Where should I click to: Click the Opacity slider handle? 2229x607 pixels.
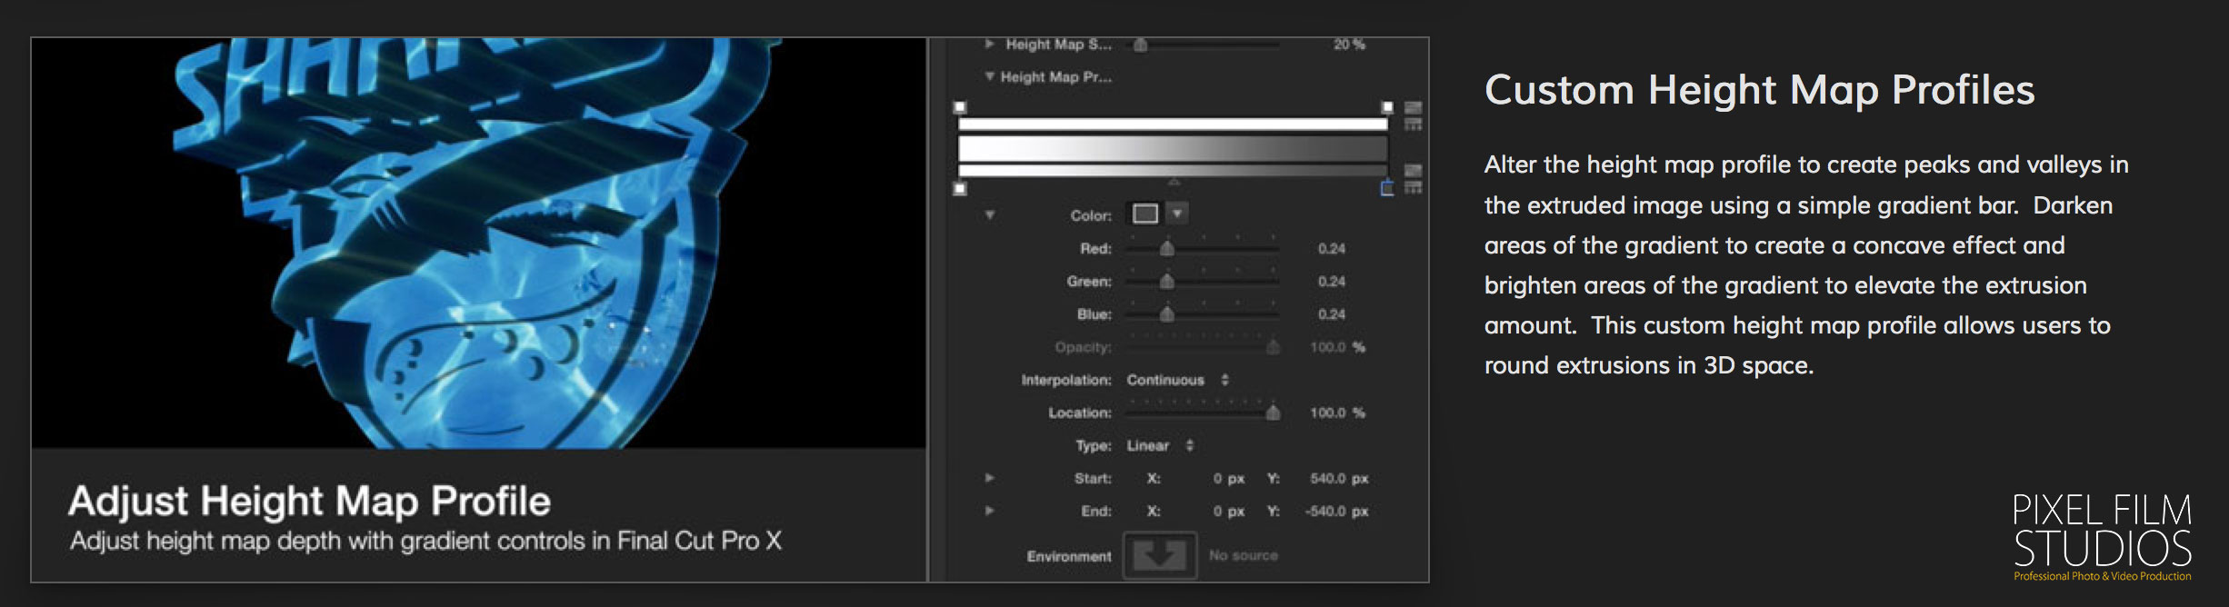click(1273, 347)
